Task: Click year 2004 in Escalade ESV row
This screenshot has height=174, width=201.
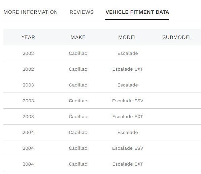Action: (28, 148)
